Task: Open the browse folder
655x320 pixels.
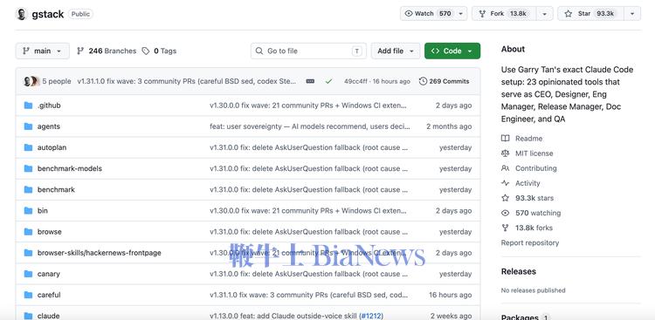Action: [x=49, y=232]
